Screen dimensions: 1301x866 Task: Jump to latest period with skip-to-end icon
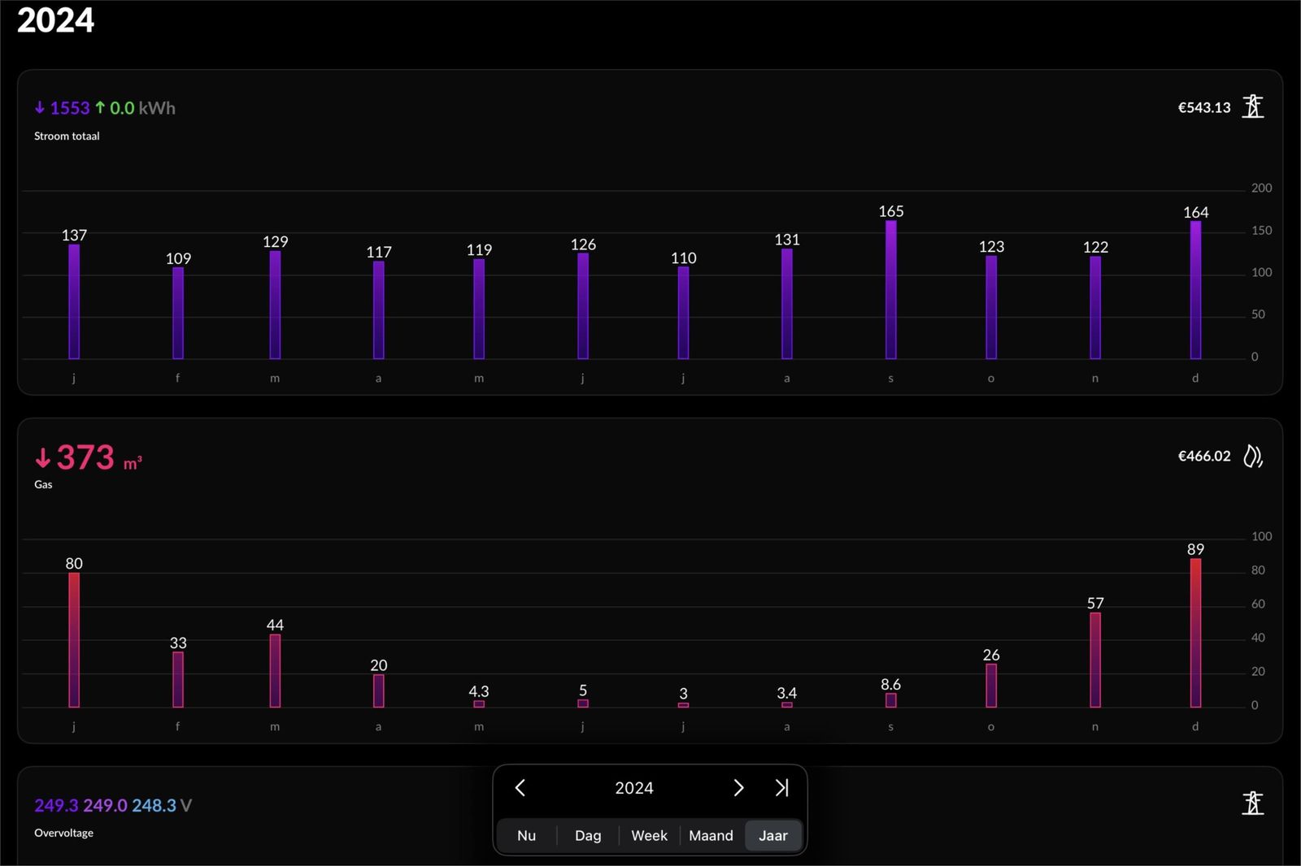tap(781, 788)
